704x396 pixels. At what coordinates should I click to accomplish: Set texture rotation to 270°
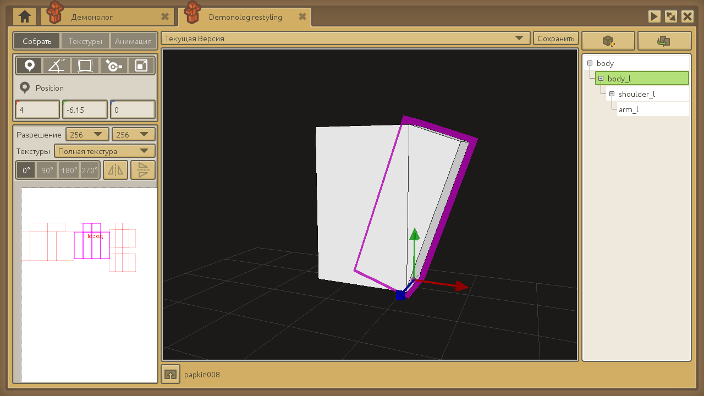coord(89,170)
